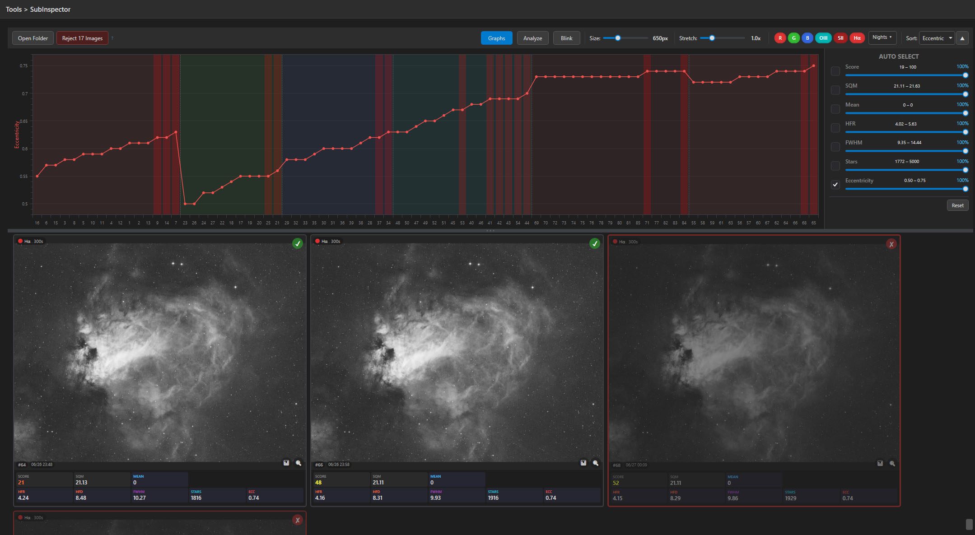Switch to the Blink view

coord(566,38)
